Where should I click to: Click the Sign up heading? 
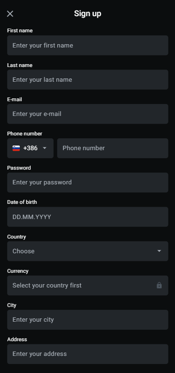[87, 14]
